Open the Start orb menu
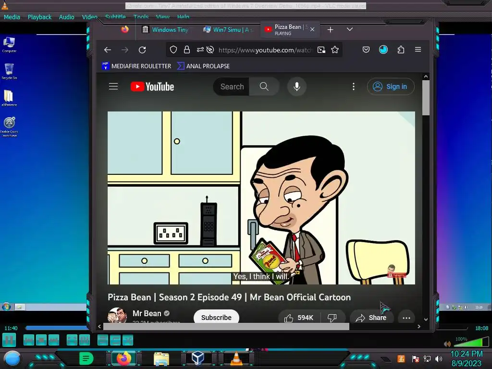Screen dimensions: 492x369 coord(12,359)
